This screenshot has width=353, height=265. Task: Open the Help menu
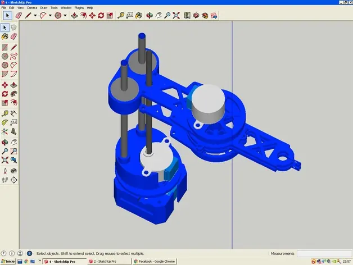coord(90,8)
